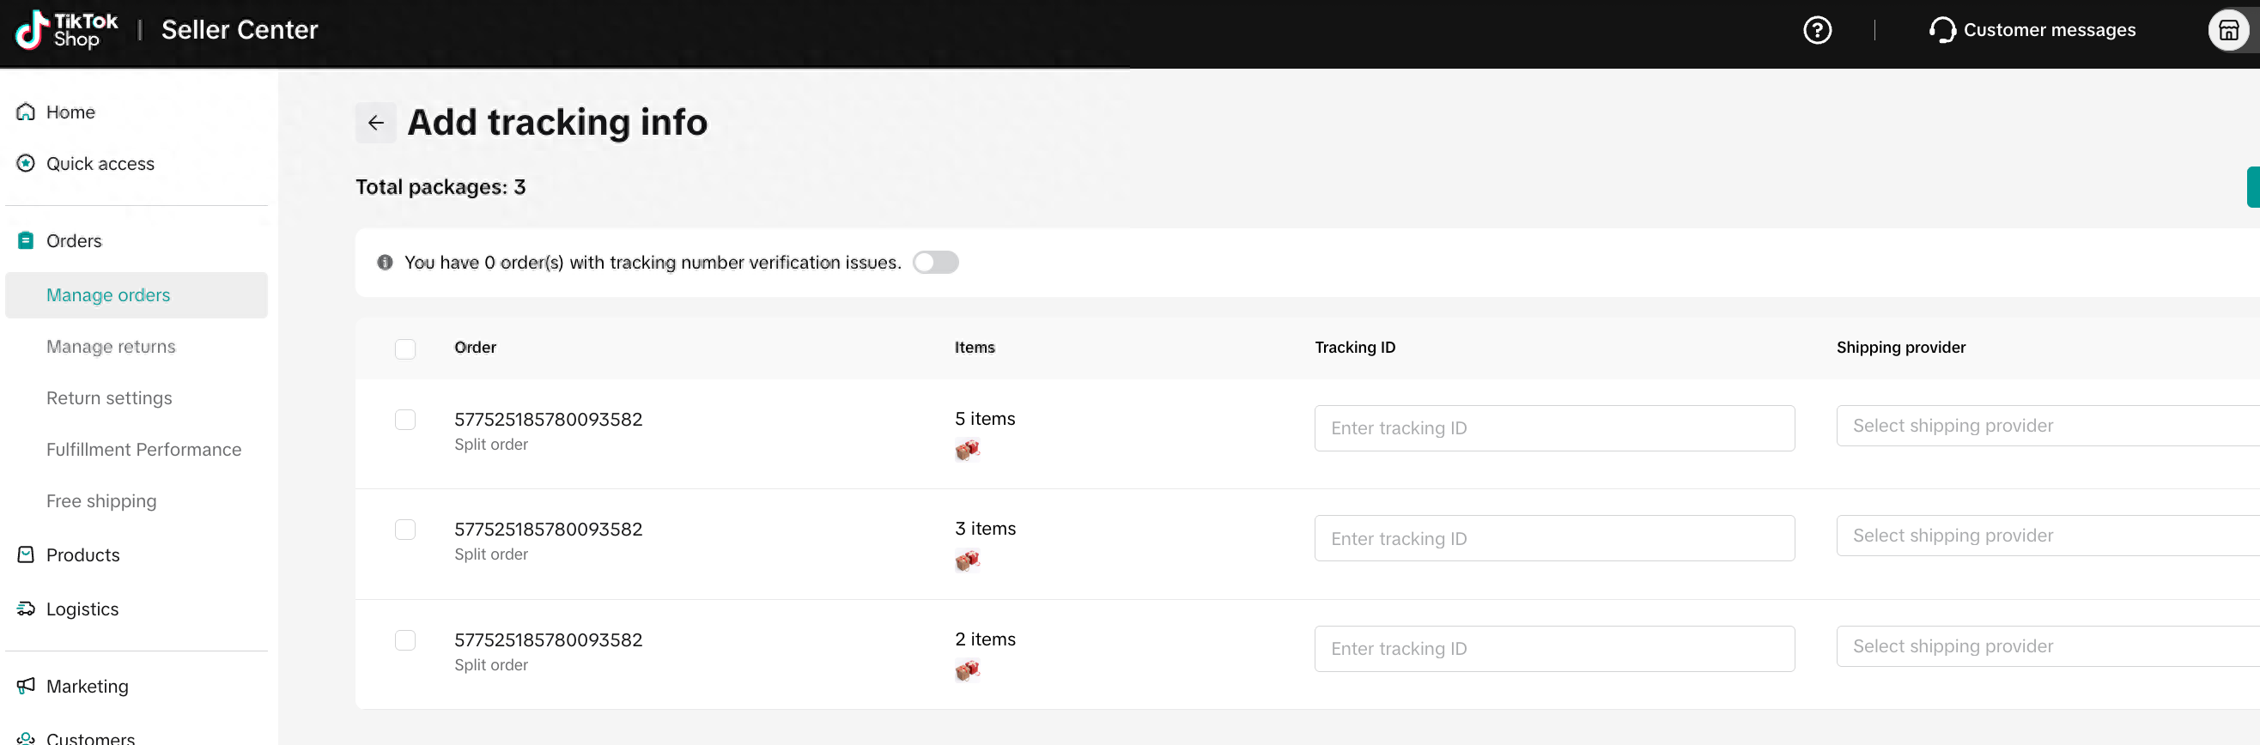Check the box for the 5 items package
This screenshot has height=745, width=2260.
point(404,420)
